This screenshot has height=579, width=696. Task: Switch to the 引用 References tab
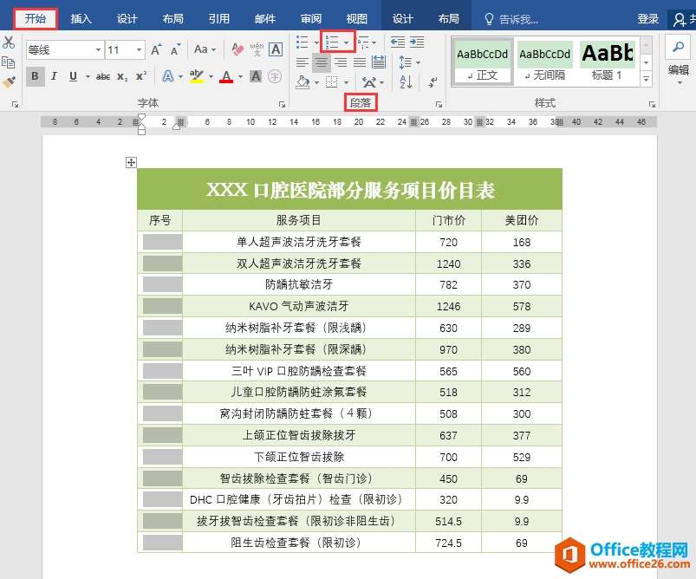point(218,19)
